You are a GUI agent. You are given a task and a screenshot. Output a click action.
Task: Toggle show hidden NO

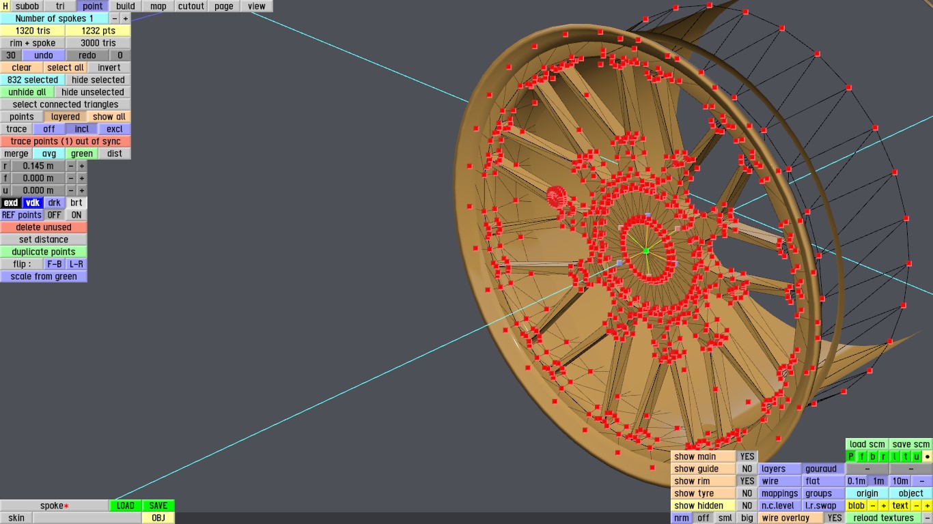click(747, 506)
